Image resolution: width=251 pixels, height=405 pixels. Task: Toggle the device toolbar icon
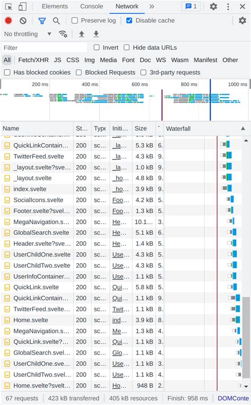(22, 6)
